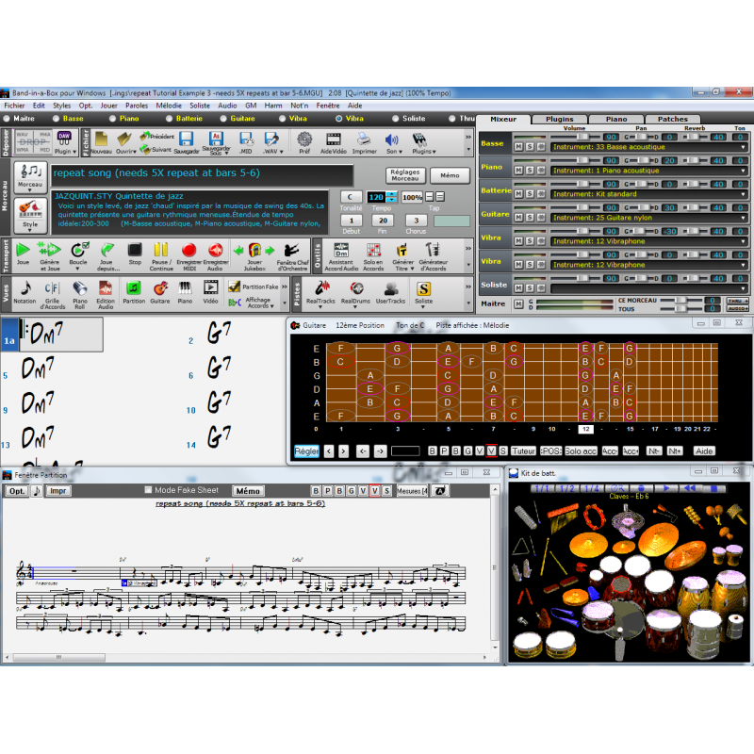754x754 pixels.
Task: Click Enregistrer MIDI record icon
Action: (x=189, y=250)
